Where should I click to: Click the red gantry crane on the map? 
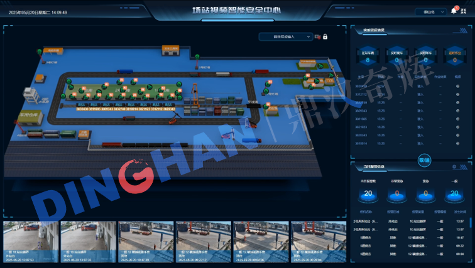[195, 94]
